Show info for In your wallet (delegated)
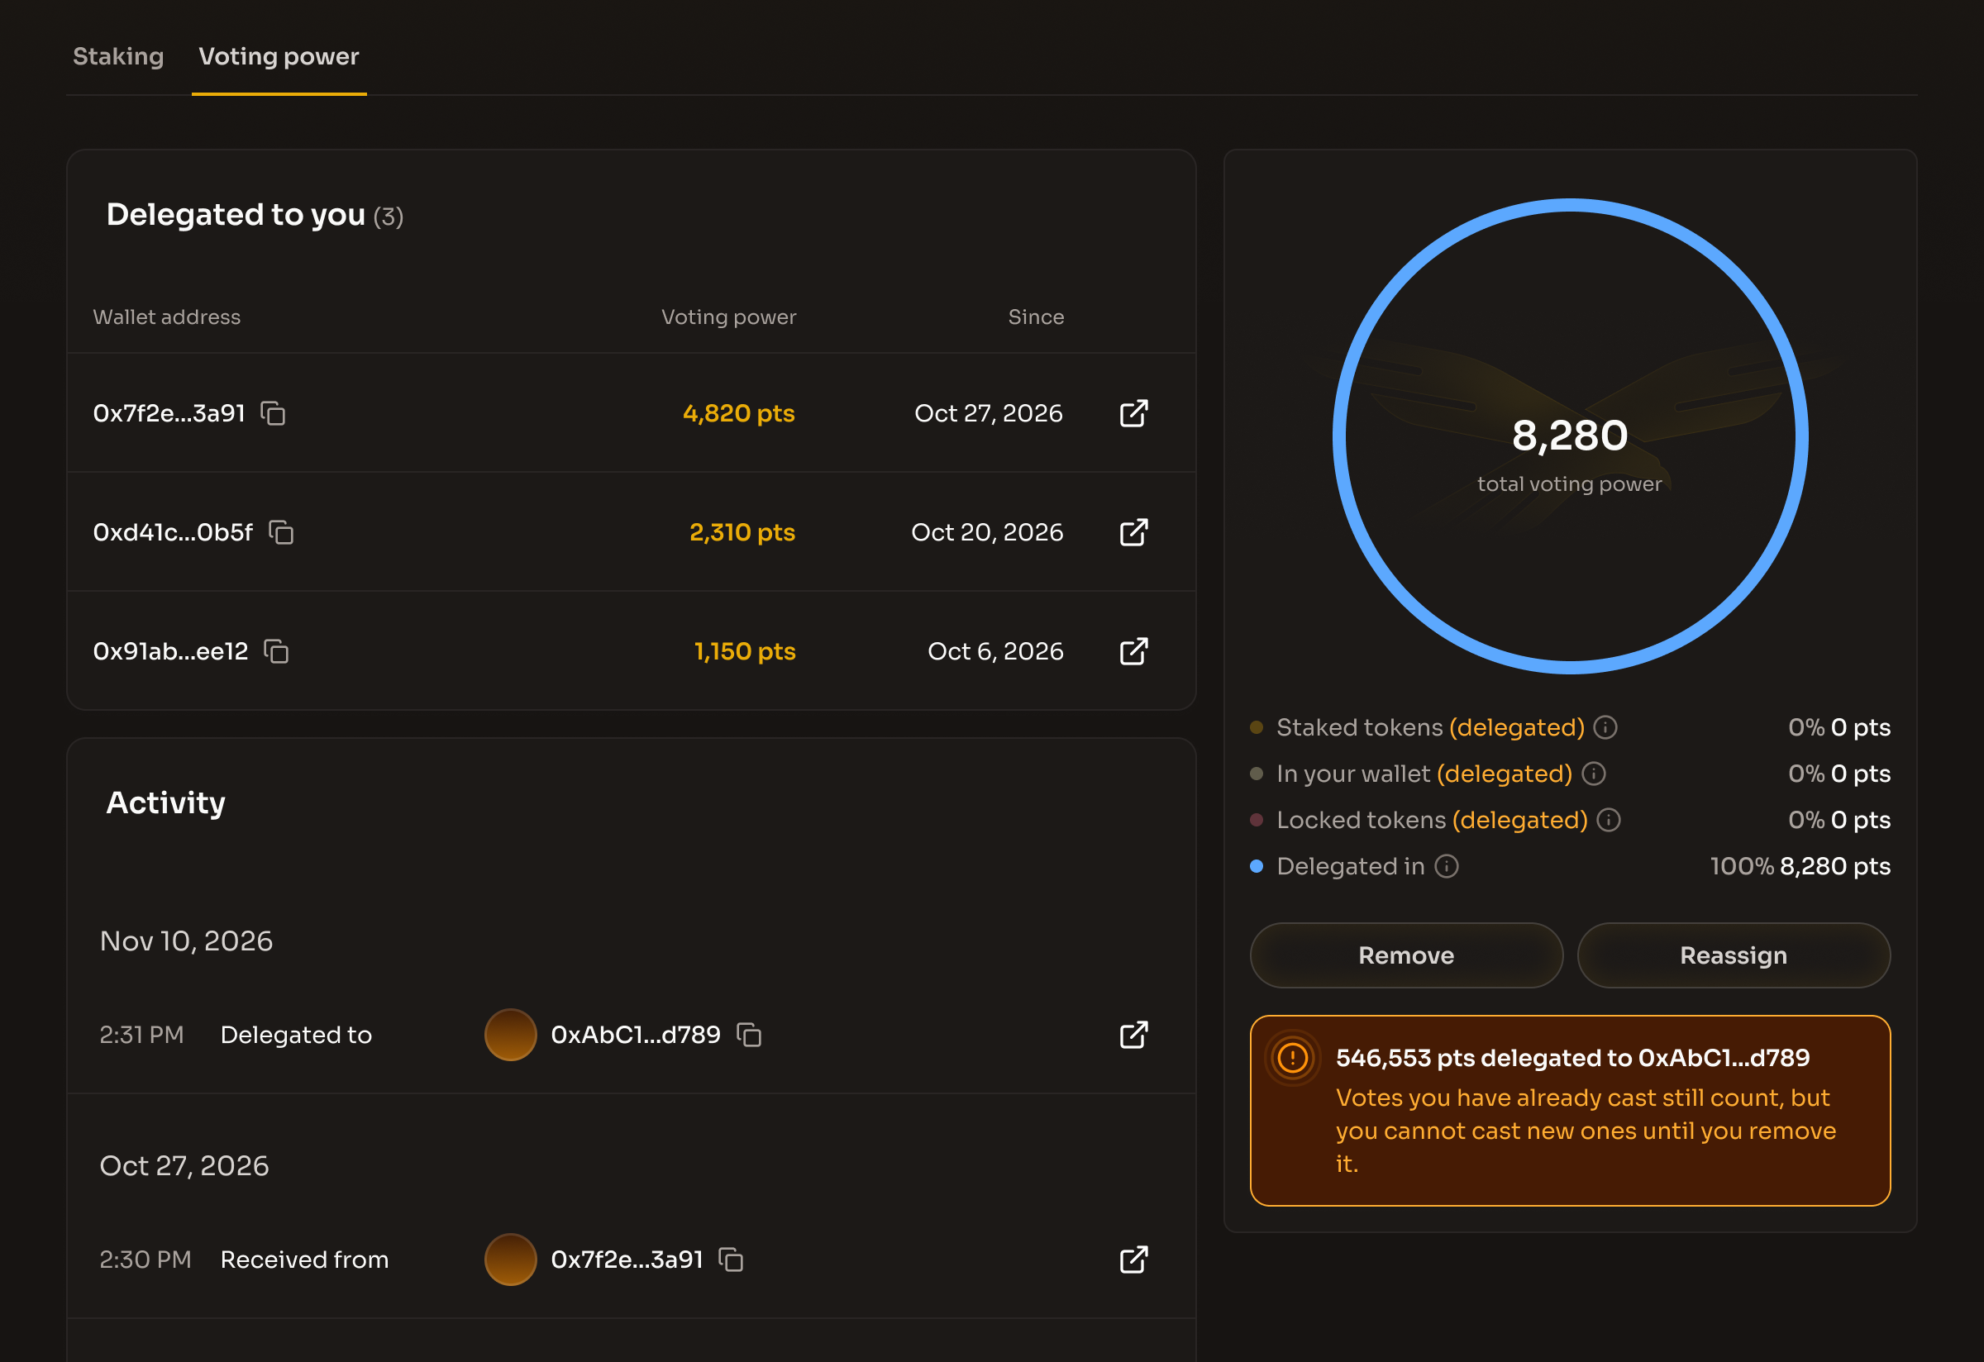The width and height of the screenshot is (1984, 1362). pyautogui.click(x=1593, y=774)
